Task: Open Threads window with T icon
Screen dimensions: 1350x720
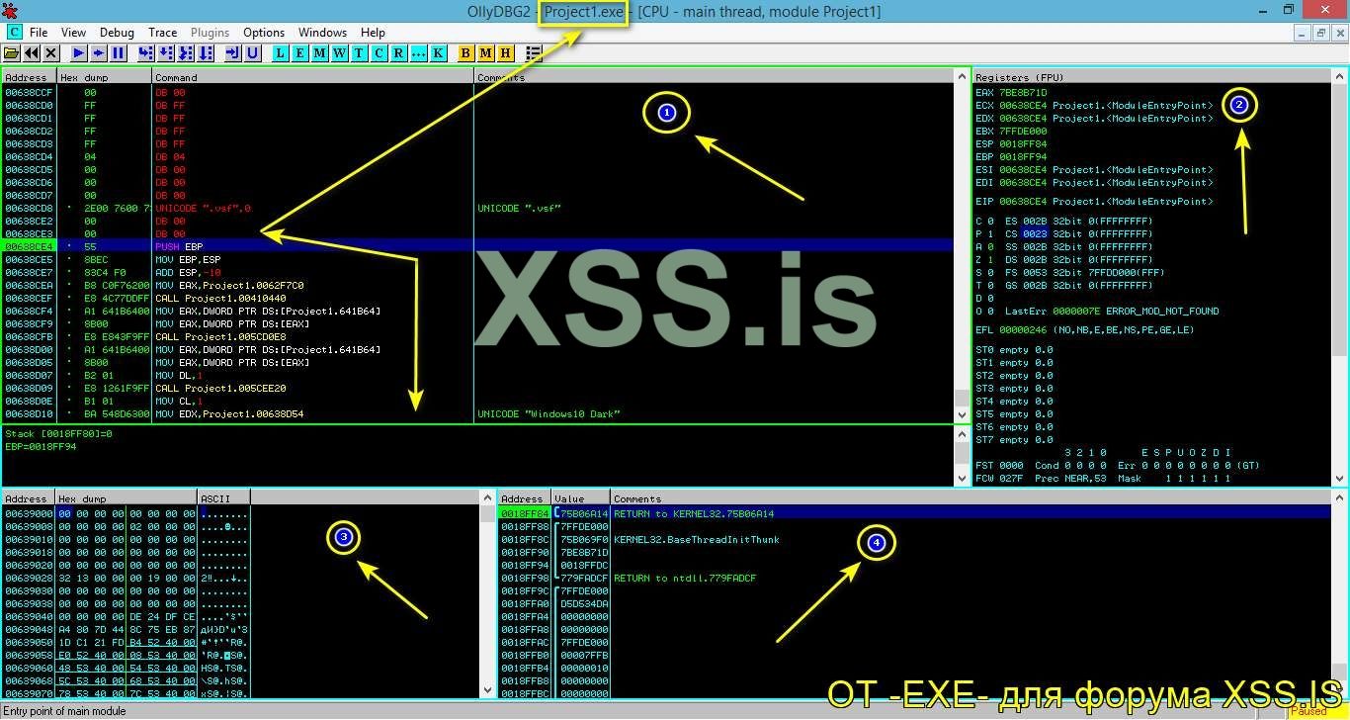Action: point(359,52)
